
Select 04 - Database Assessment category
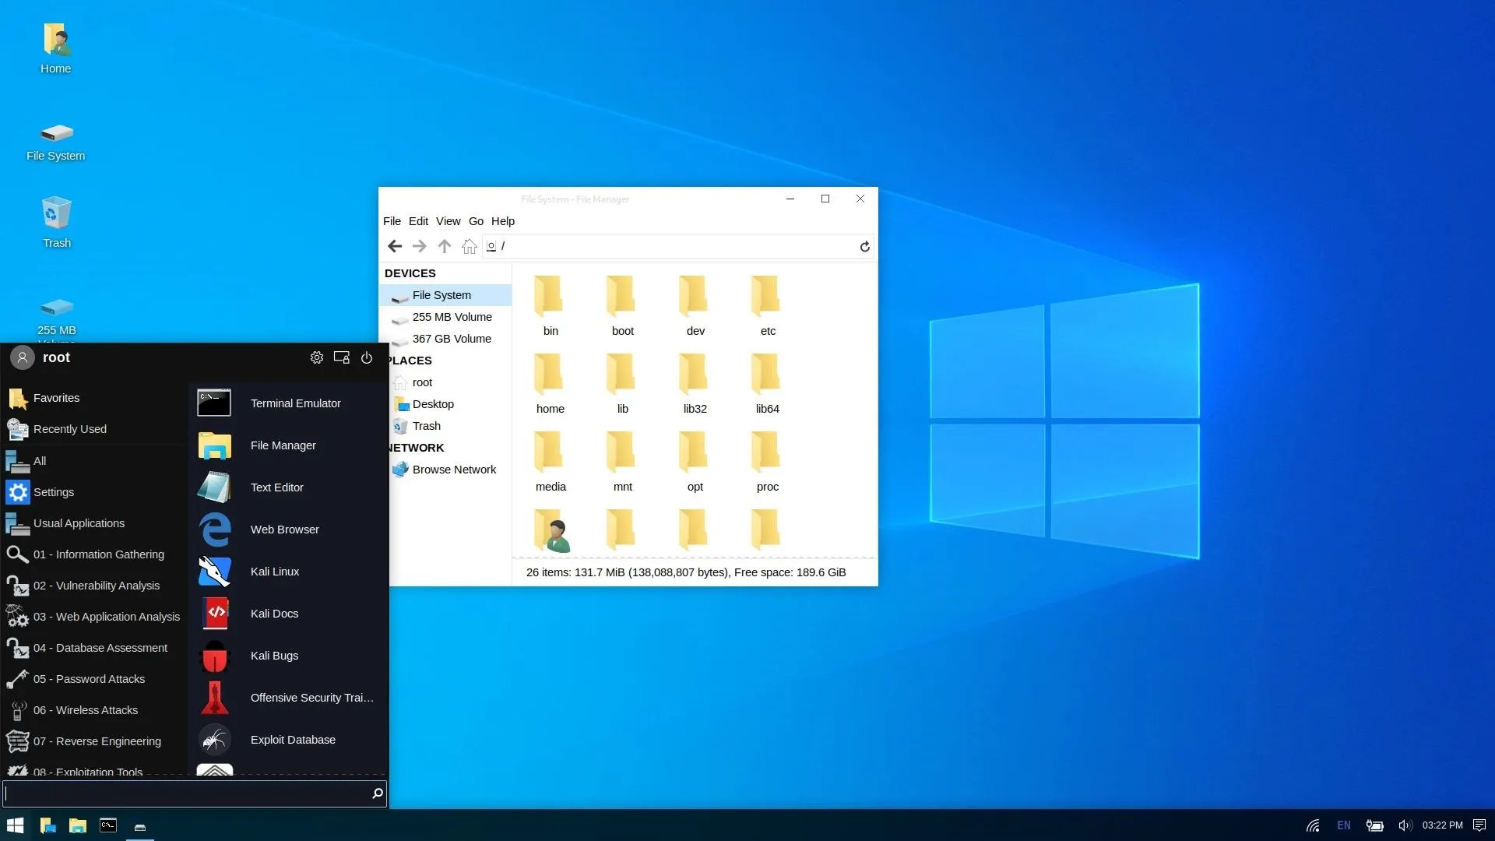pos(94,648)
